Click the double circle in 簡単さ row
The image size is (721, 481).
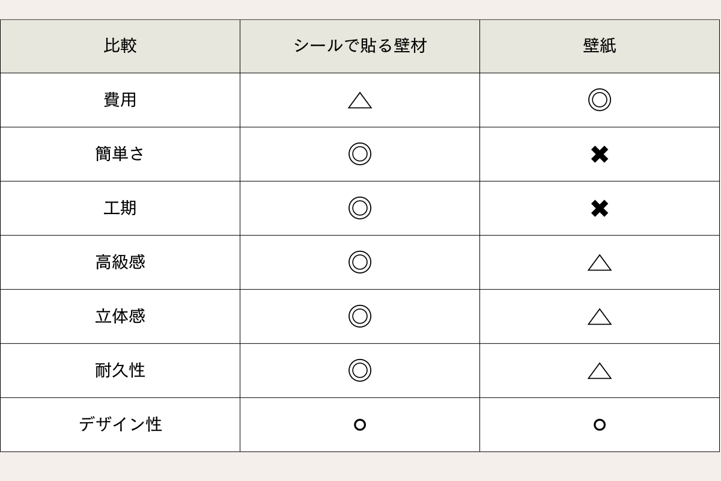click(360, 154)
